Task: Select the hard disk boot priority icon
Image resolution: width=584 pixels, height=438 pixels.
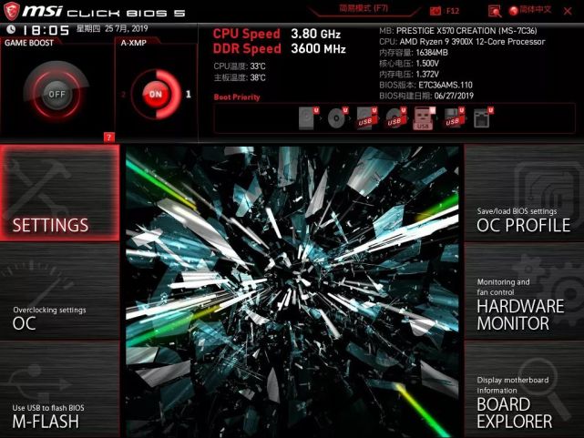Action: pyautogui.click(x=309, y=118)
